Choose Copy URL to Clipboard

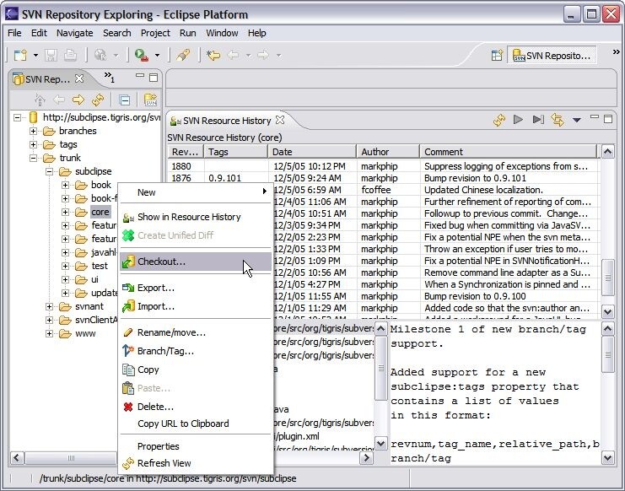(196, 424)
